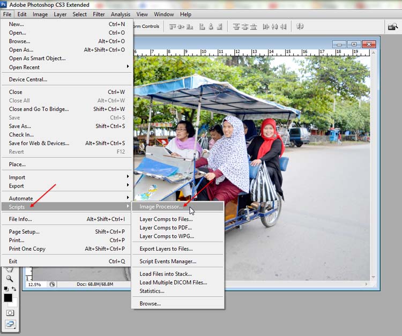This screenshot has height=336, width=402.
Task: Click align left edges icon
Action: point(202,26)
